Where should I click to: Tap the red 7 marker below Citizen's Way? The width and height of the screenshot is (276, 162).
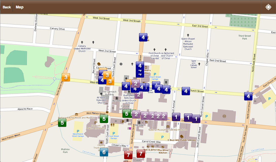click(x=128, y=155)
